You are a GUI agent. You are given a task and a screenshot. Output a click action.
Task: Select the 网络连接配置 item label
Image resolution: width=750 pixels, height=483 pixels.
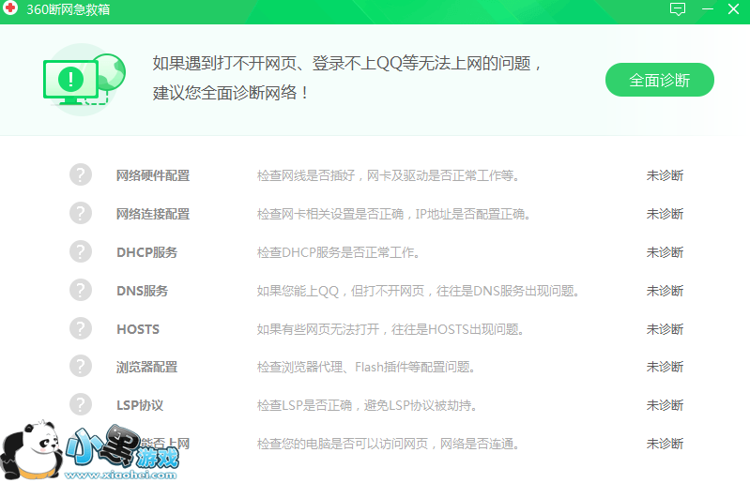point(153,214)
